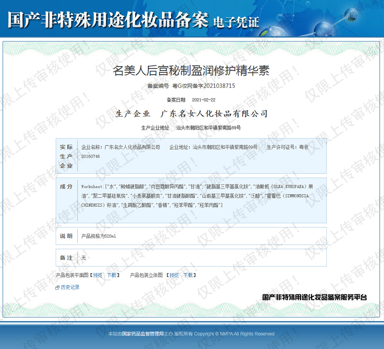Download 产品包装立体图 via 下载 link
Screen dimensions: 384x349
pos(188,275)
